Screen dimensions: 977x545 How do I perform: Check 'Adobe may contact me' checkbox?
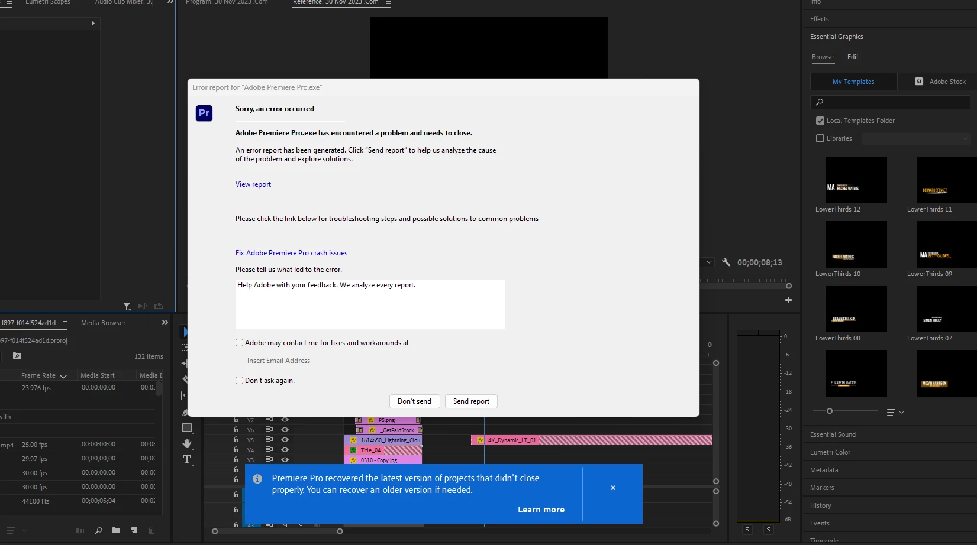click(239, 343)
